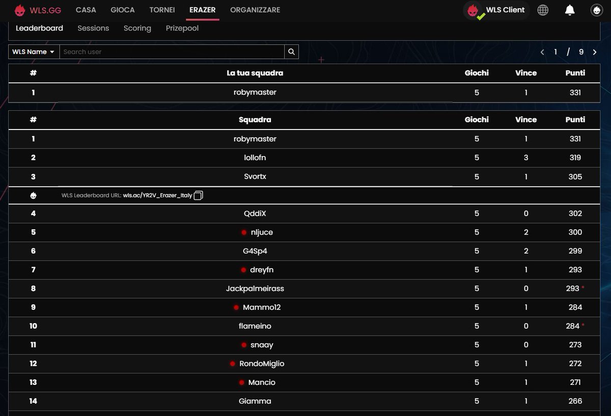The width and height of the screenshot is (611, 416).
Task: Click robymaster in La tua squadra table
Action: coord(255,92)
